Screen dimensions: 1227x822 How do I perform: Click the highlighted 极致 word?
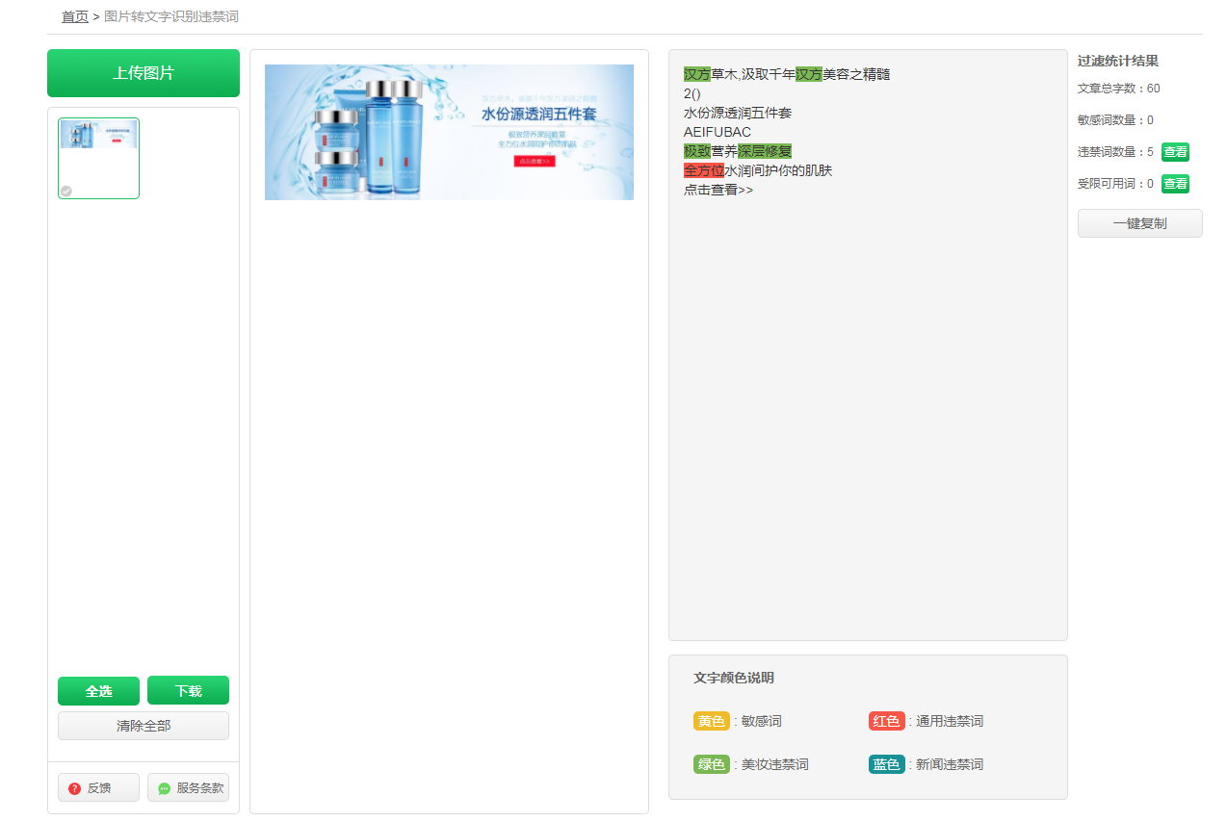coord(697,151)
